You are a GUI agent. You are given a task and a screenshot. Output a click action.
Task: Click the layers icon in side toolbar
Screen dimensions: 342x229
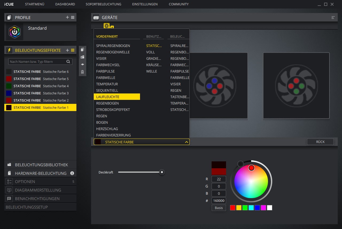pos(82,64)
